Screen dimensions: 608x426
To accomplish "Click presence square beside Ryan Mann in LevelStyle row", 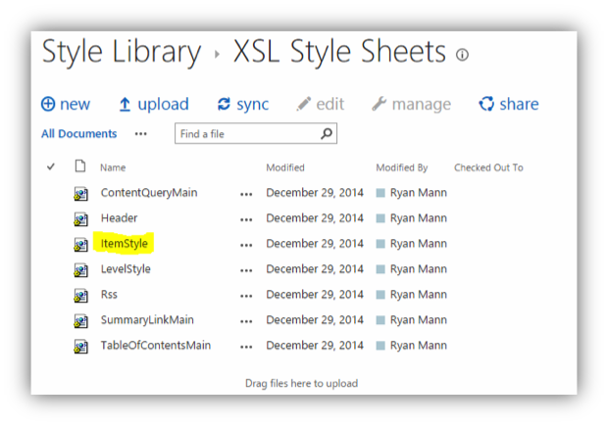I will pos(380,269).
